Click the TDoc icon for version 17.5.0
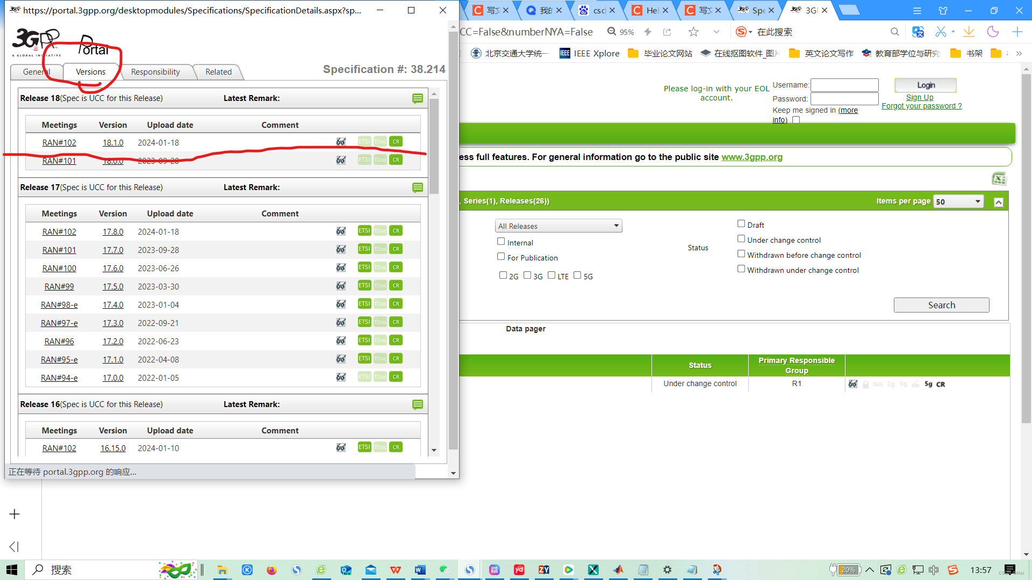1032x580 pixels. click(380, 286)
